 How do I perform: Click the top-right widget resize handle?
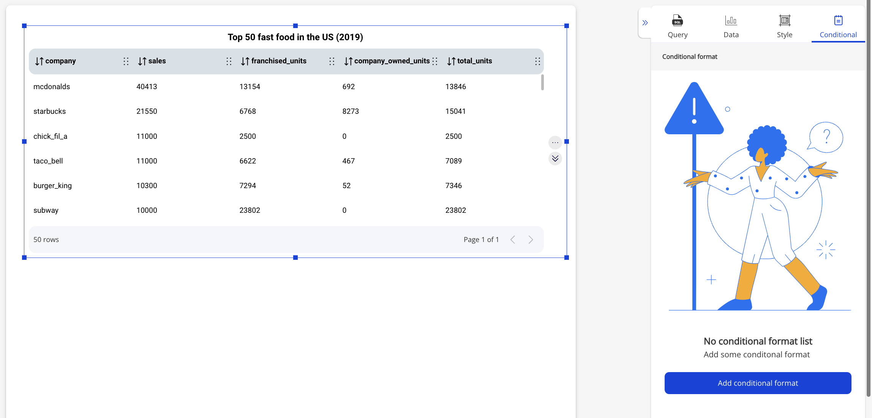pos(567,26)
